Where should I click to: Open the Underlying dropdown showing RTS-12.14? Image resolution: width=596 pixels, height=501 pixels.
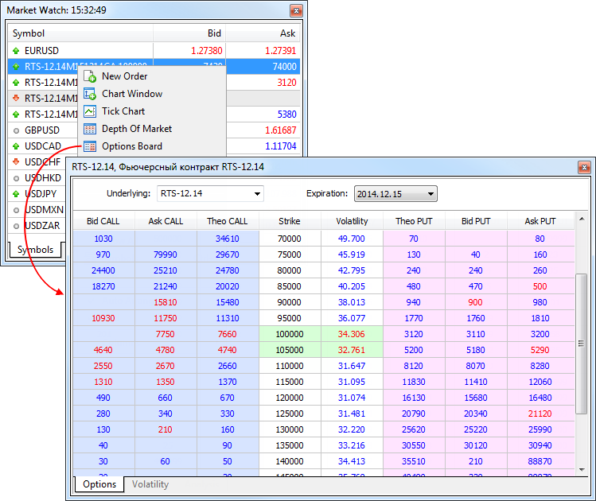pyautogui.click(x=210, y=193)
